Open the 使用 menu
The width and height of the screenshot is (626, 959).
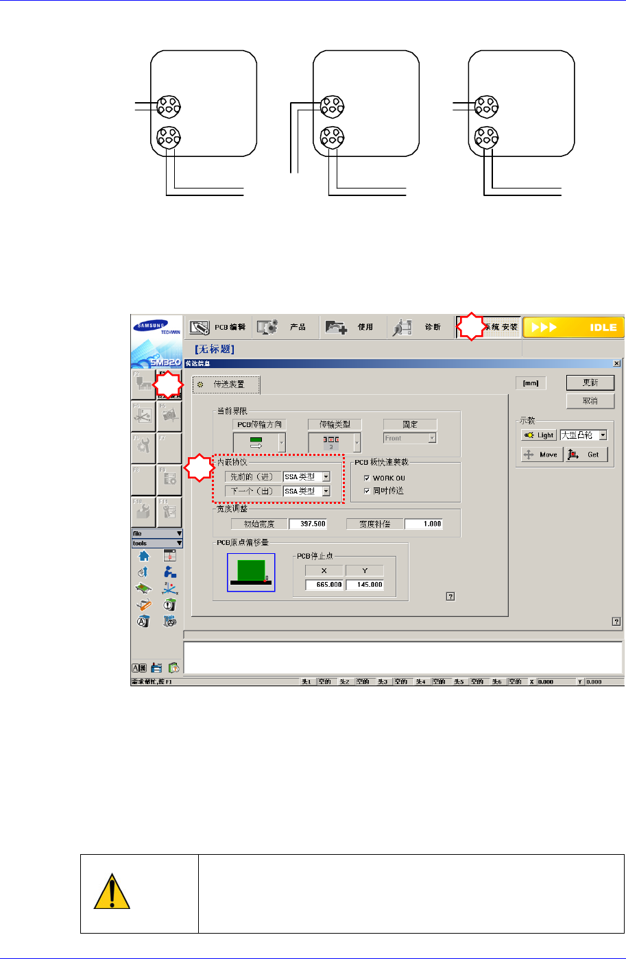pyautogui.click(x=352, y=328)
